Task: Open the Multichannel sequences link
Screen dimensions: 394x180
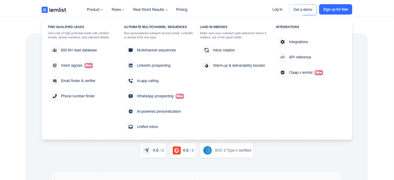Action: (x=156, y=50)
